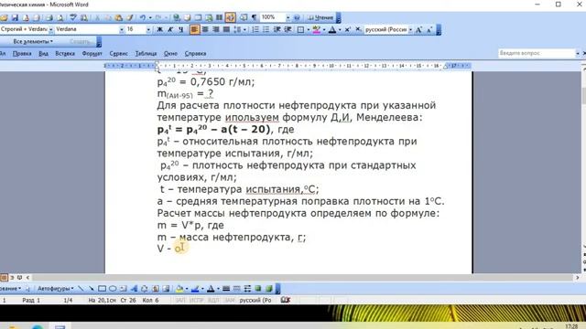Viewport: 586px width, 329px height.
Task: Select the drawing Oval tool
Action: [113, 289]
